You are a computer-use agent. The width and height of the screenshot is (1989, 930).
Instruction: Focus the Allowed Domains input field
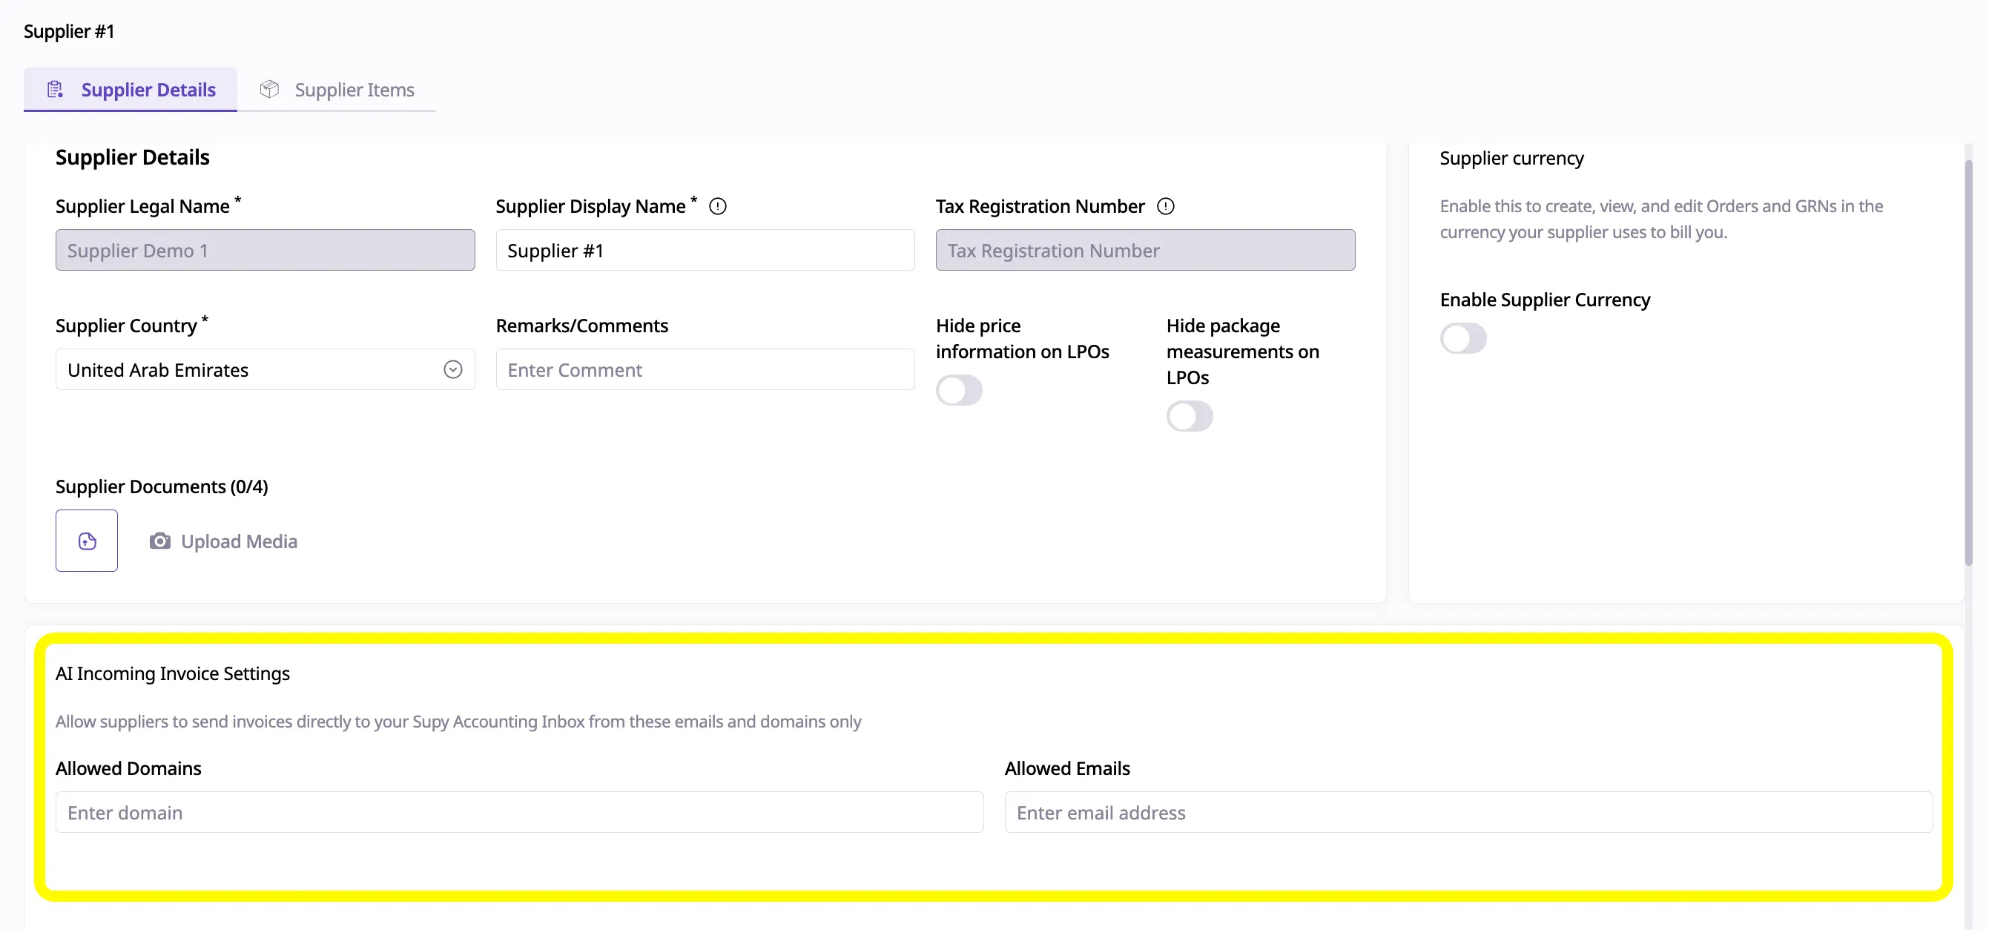pos(519,812)
